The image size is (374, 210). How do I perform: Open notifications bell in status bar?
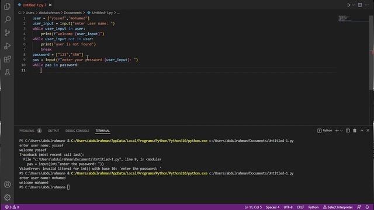coord(367,207)
